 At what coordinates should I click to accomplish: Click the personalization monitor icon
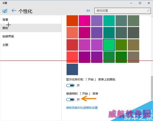click(x=5, y=11)
